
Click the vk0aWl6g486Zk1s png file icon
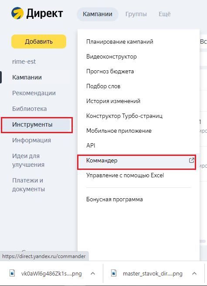(x=12, y=273)
